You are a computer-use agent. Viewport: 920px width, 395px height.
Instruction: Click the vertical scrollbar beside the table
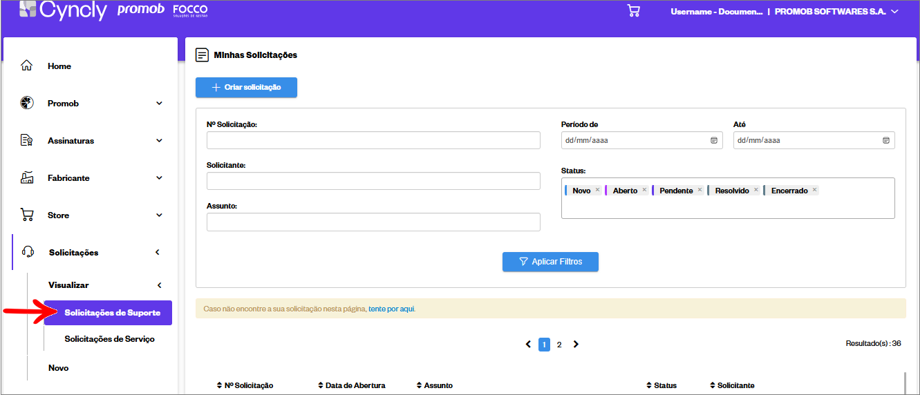click(905, 383)
